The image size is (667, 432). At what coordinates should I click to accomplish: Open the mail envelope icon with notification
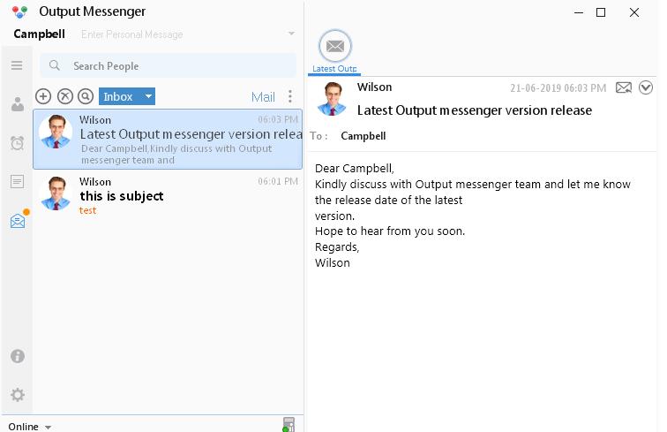[19, 219]
